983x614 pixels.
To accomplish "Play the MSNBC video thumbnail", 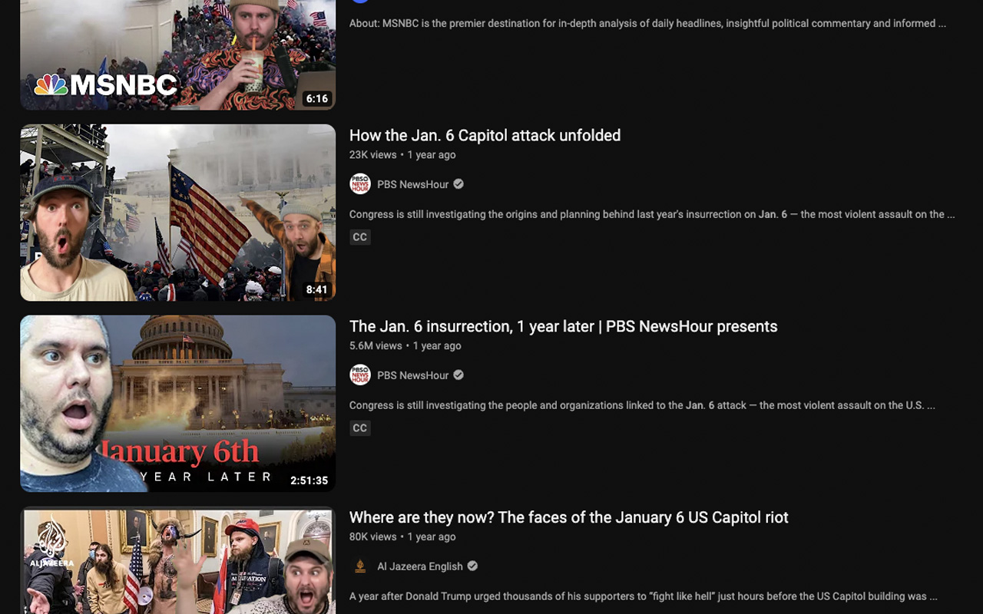I will [178, 54].
